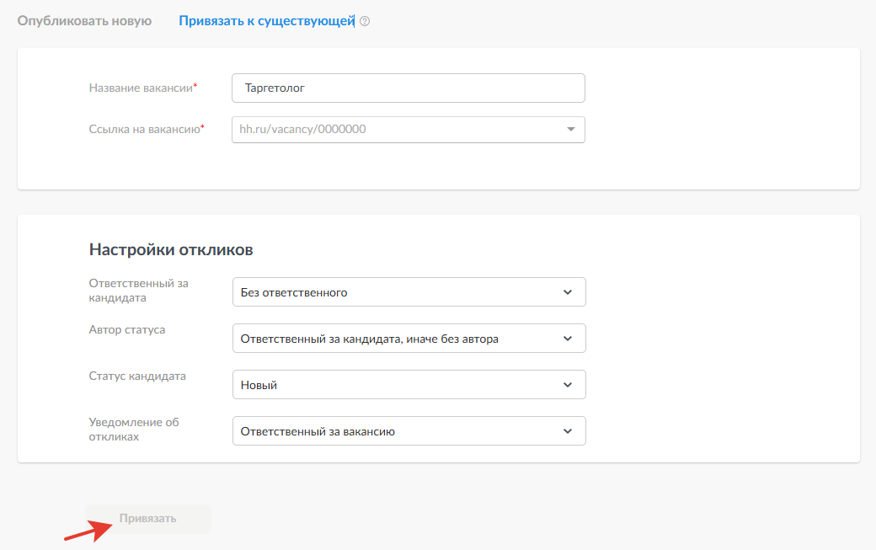876x550 pixels.
Task: Click the Ответственный за кандидата label
Action: click(138, 291)
